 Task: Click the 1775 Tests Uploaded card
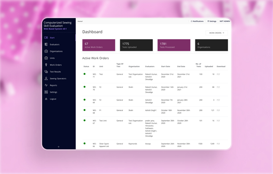pos(136,45)
